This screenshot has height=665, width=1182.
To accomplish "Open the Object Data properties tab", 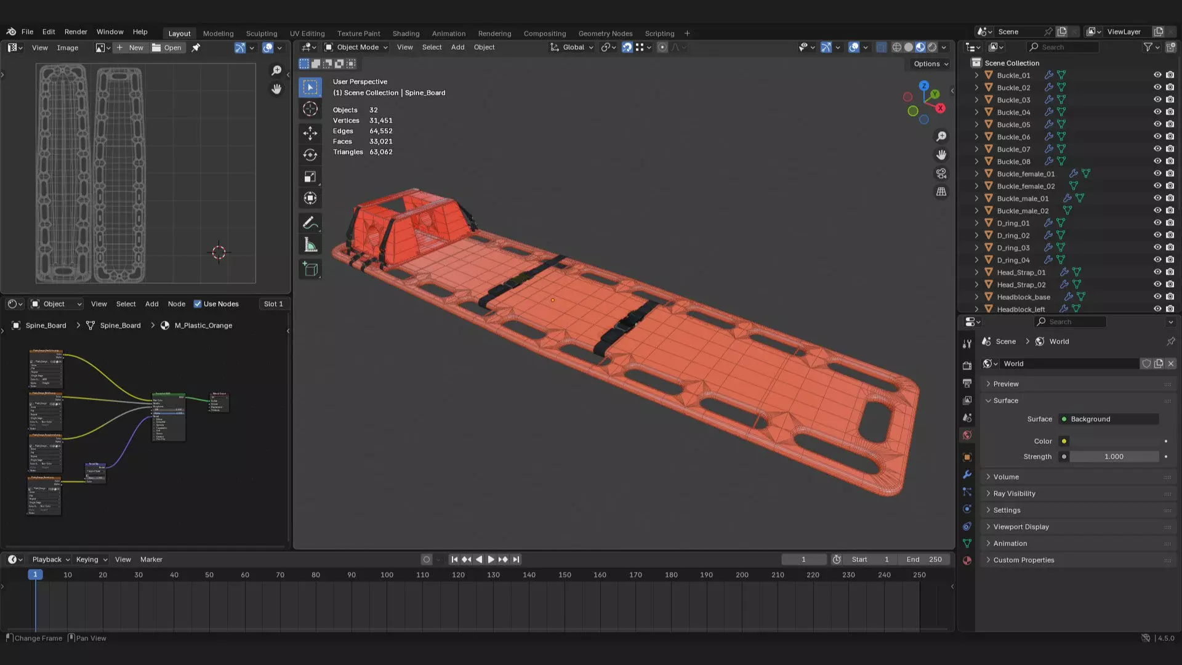I will click(967, 543).
